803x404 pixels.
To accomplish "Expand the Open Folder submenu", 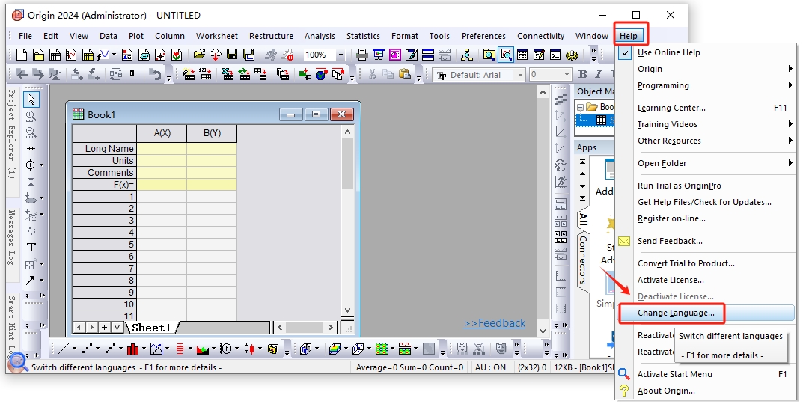I will pos(706,163).
